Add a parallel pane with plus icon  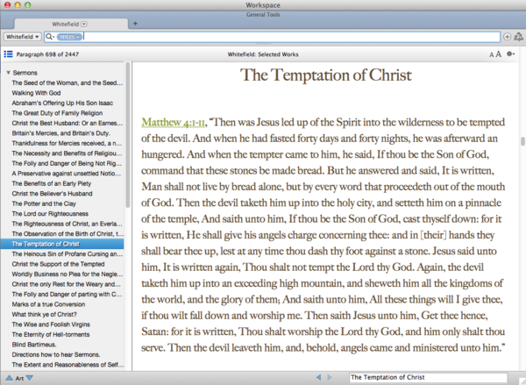(508, 37)
